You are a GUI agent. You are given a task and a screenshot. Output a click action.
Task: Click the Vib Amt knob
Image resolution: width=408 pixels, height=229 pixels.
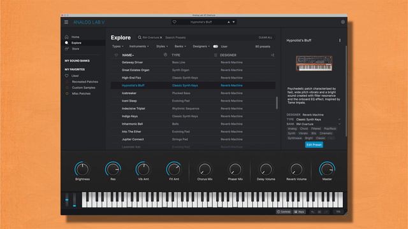pos(143,169)
